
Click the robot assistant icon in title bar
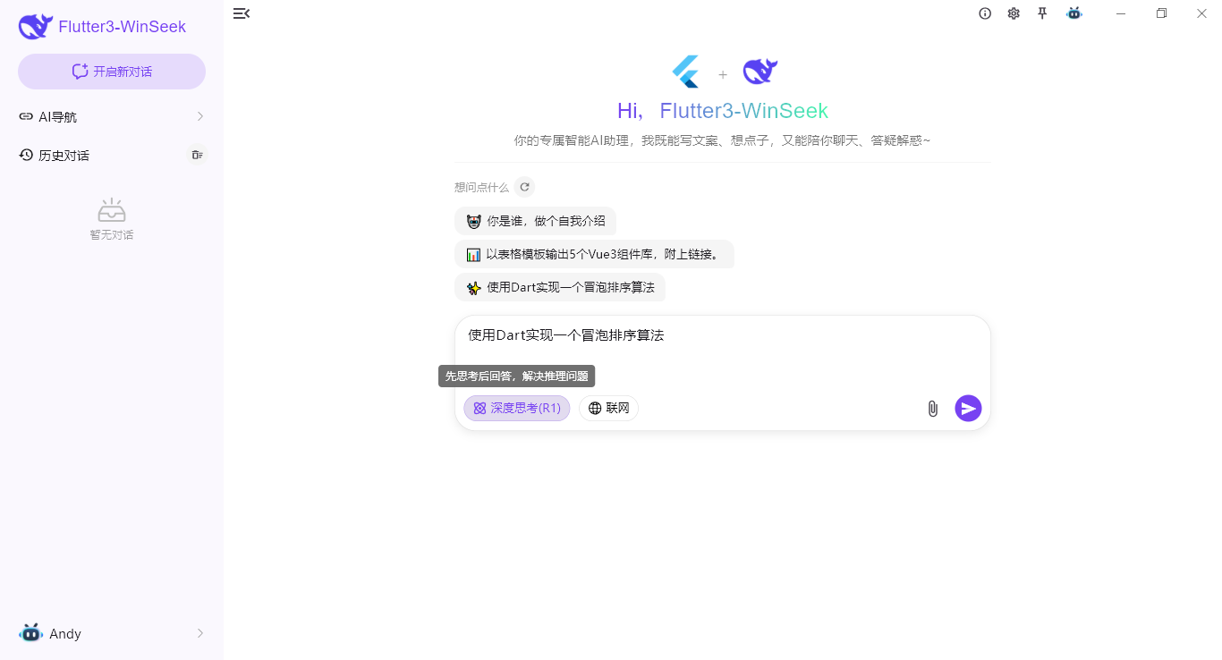1073,13
